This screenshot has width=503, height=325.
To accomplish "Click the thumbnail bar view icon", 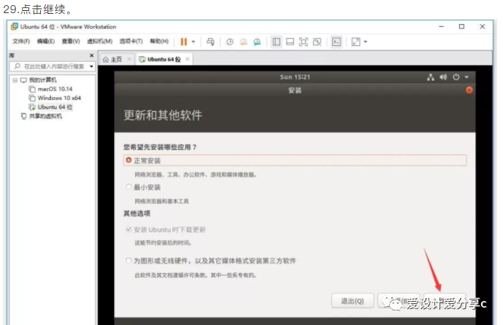I will pyautogui.click(x=290, y=42).
